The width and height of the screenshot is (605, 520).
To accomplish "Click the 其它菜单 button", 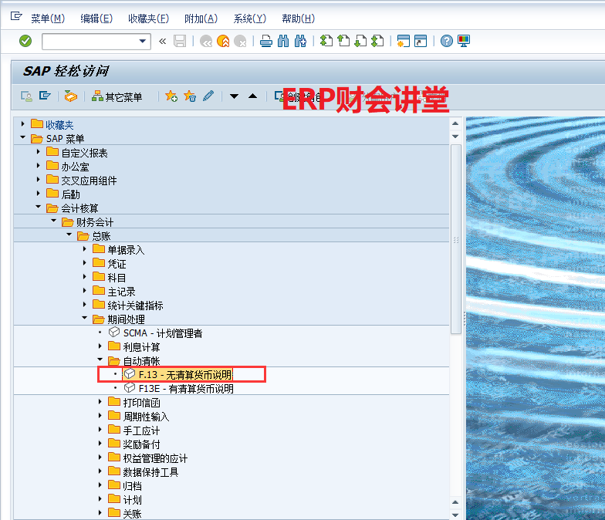I will point(117,96).
